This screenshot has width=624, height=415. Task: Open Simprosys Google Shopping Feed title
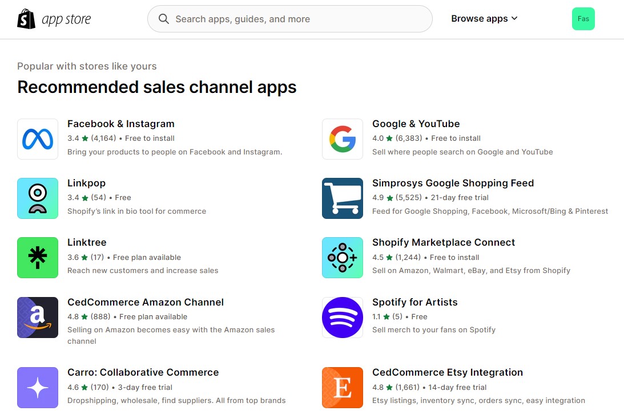point(453,183)
